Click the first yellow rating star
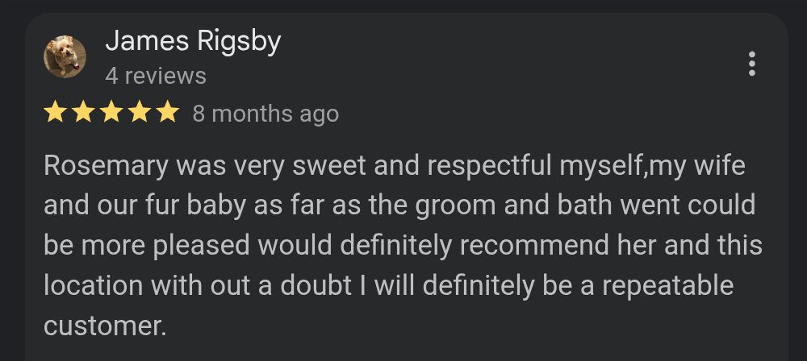Image resolution: width=807 pixels, height=361 pixels. coord(55,113)
